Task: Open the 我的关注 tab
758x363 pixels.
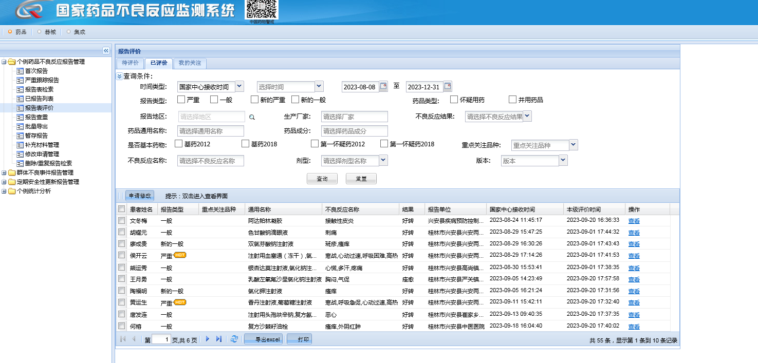Action: (x=190, y=63)
